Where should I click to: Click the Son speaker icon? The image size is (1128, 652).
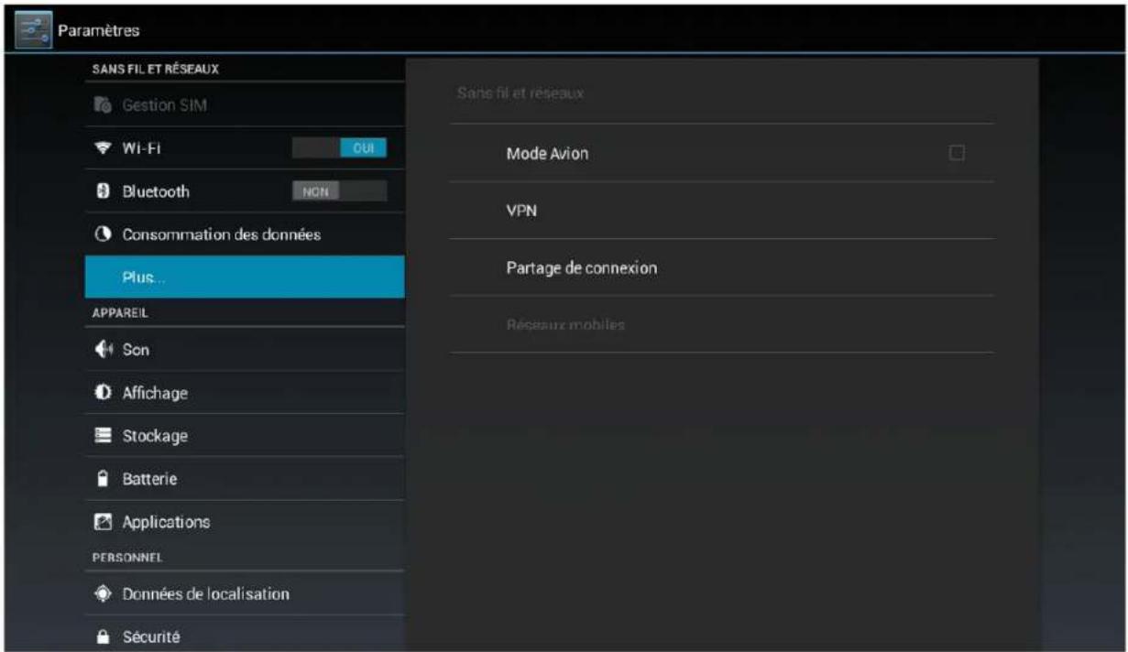(x=103, y=350)
